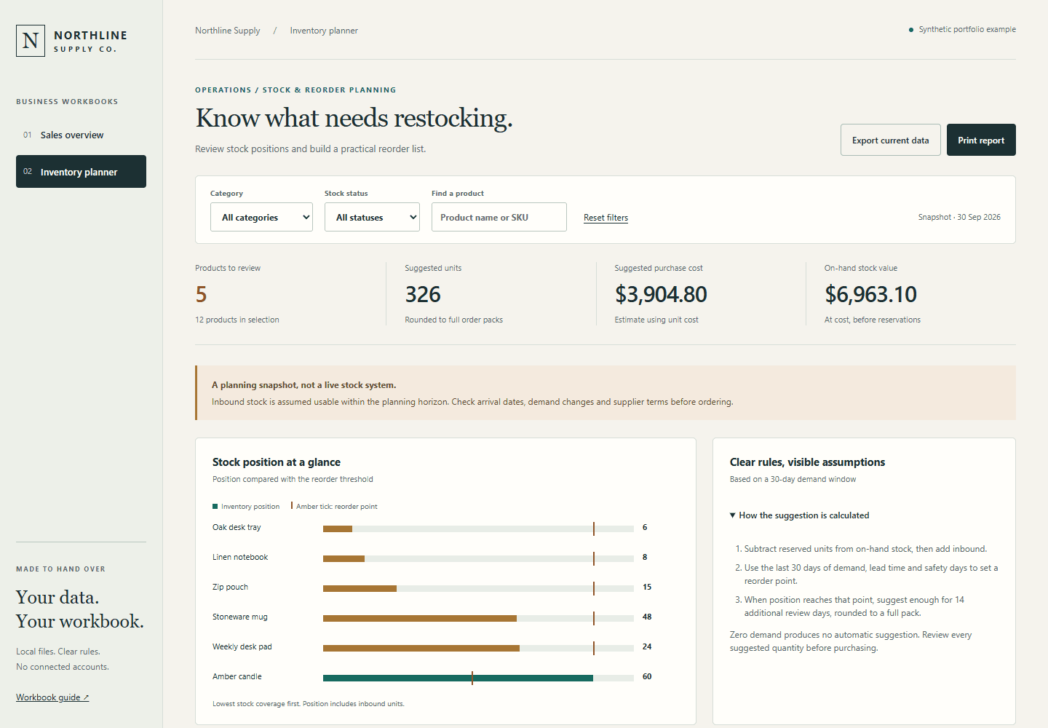
Task: Click the '12 products in selection' text
Action: tap(237, 320)
